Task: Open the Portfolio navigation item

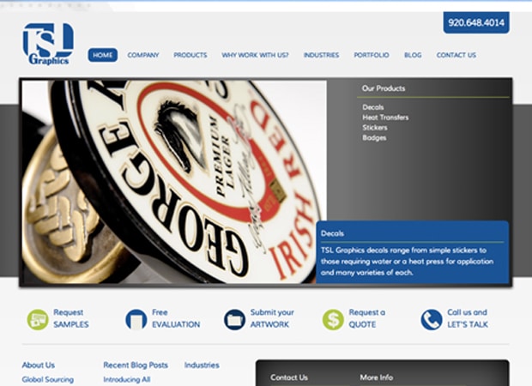Action: coord(372,55)
